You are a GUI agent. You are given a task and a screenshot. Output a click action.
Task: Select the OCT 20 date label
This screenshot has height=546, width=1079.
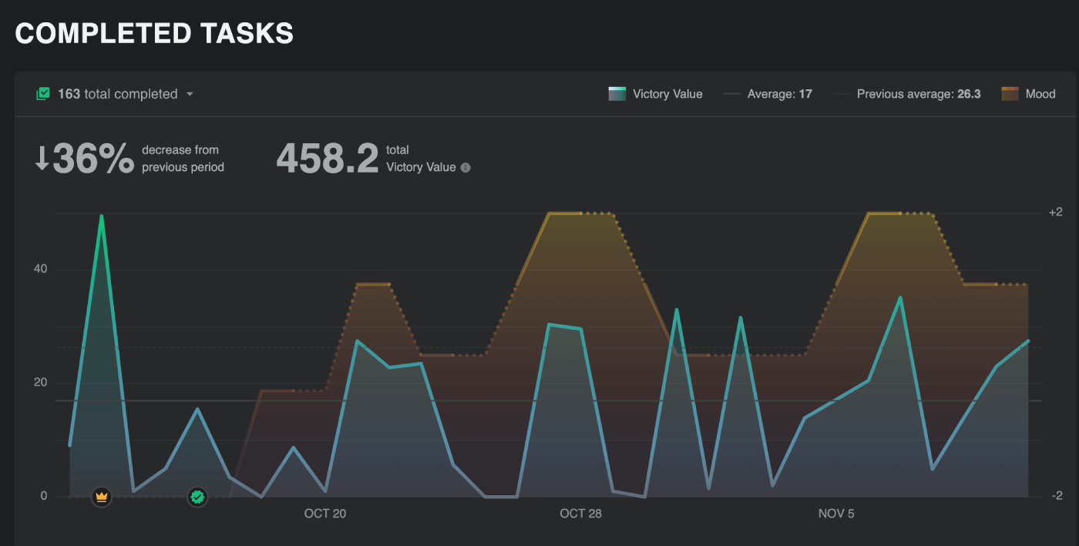(325, 514)
